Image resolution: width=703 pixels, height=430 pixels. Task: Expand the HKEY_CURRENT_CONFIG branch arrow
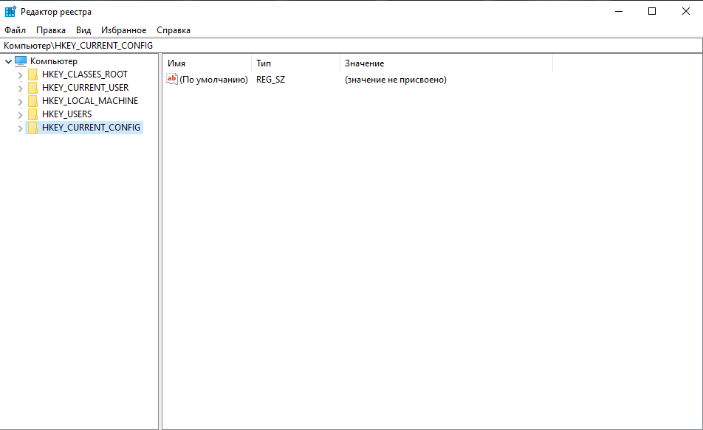20,128
